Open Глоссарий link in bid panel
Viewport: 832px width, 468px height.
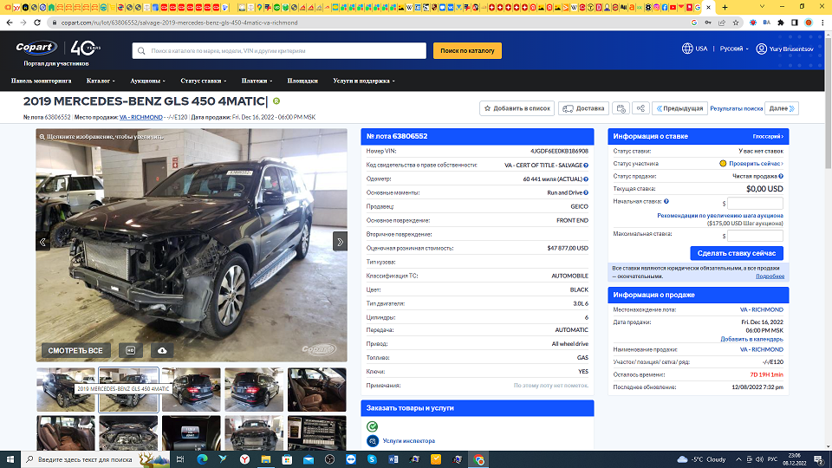767,136
